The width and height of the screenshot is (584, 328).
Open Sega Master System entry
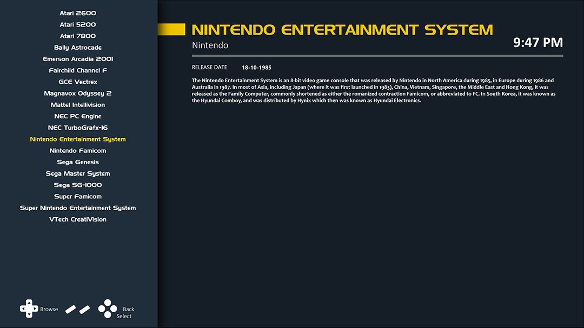[78, 173]
